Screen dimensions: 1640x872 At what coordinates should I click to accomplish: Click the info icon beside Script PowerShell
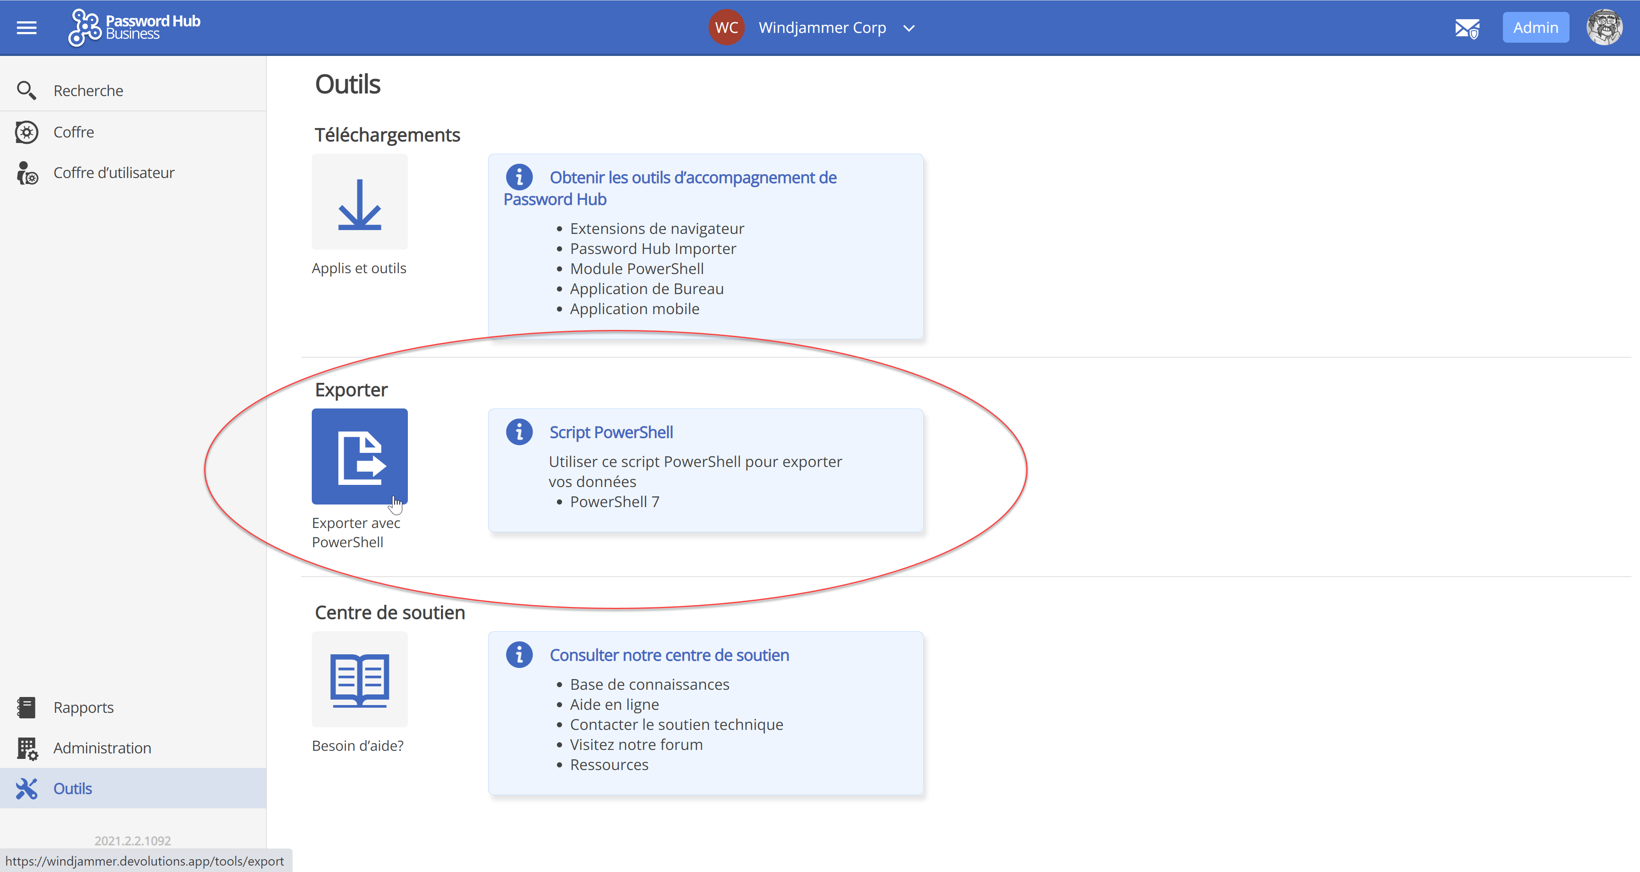(519, 432)
